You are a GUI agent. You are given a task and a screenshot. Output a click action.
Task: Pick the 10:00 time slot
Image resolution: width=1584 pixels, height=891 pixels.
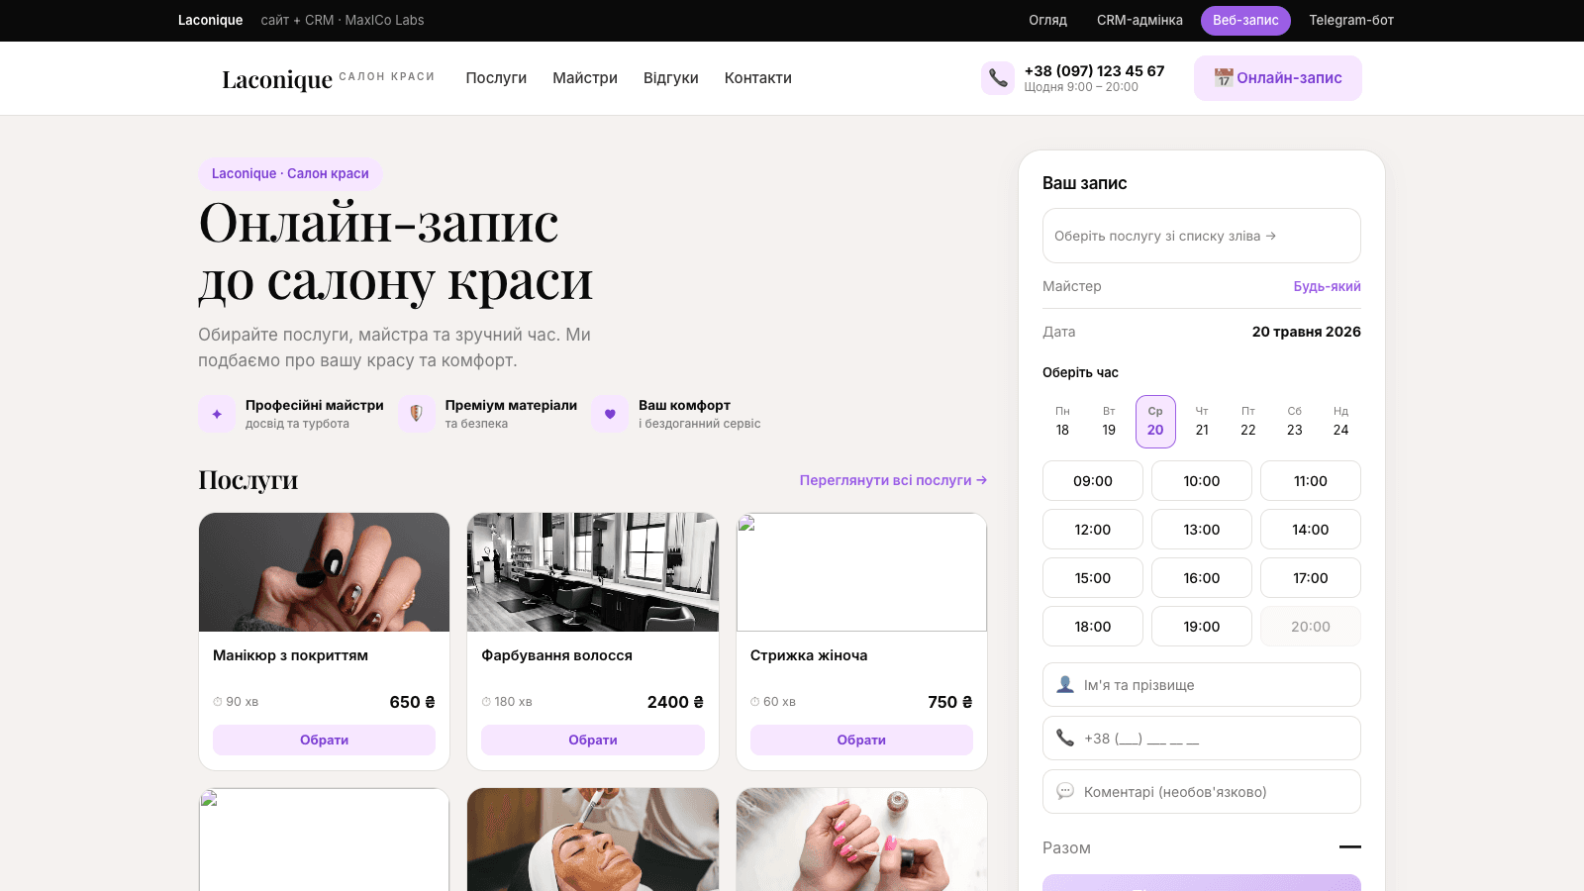[1202, 481]
